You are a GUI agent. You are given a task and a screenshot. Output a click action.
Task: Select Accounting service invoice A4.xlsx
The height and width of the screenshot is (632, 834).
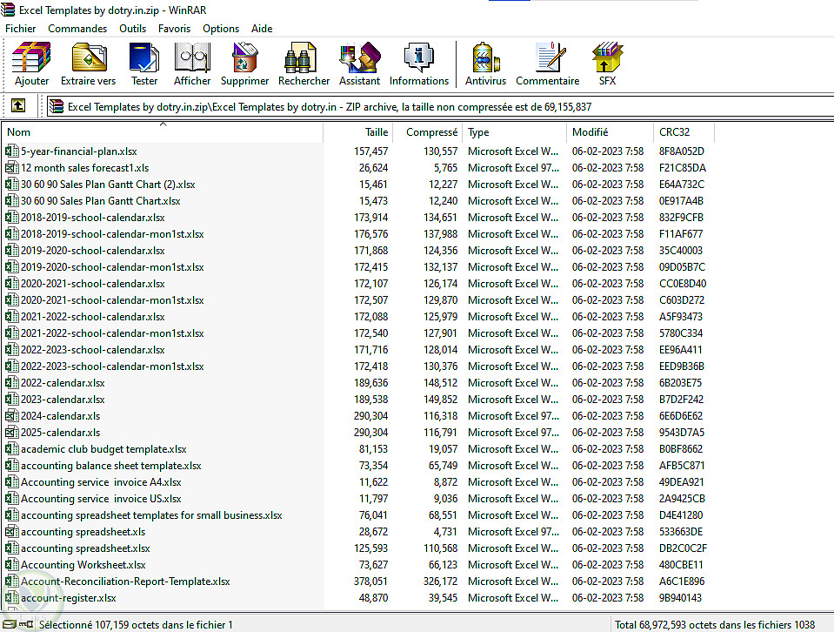(101, 482)
